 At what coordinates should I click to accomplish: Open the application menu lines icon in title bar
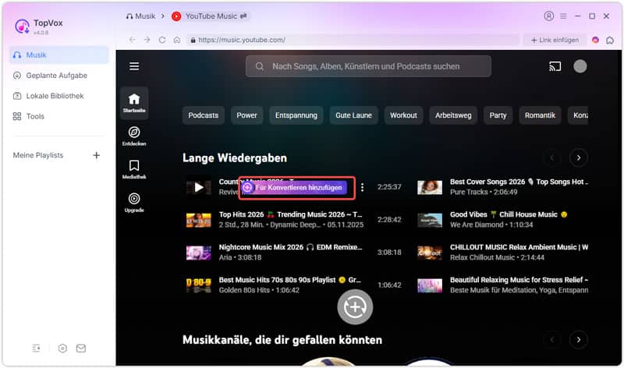pos(563,16)
